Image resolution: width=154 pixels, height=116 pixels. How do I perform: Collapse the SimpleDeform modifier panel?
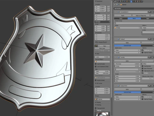[x=115, y=12]
